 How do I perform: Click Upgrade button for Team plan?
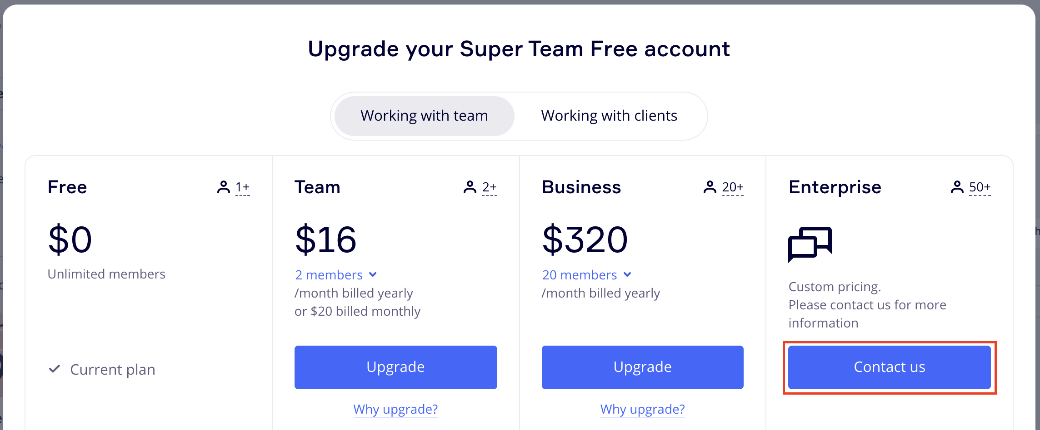pyautogui.click(x=395, y=367)
